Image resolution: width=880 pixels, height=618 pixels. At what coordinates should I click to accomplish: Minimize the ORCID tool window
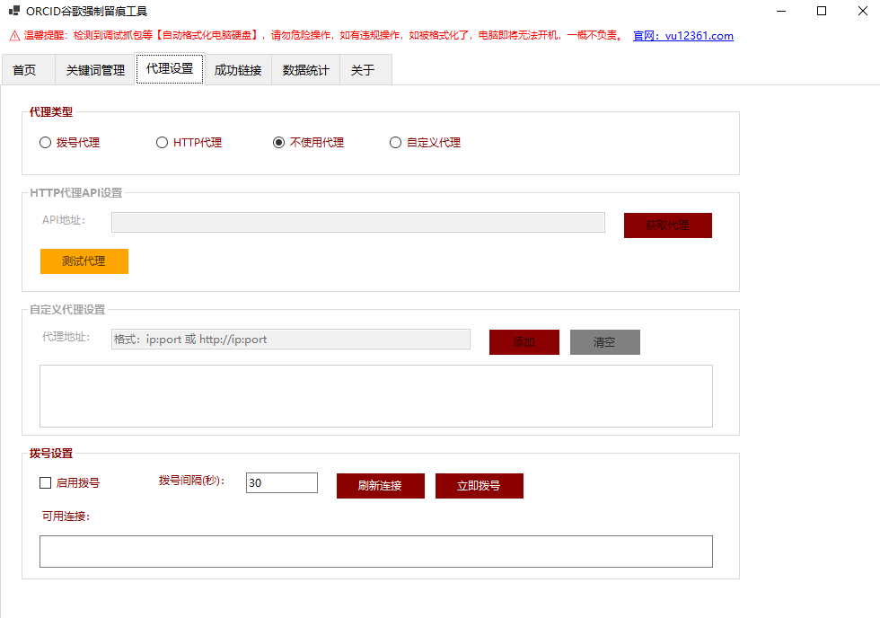[x=779, y=12]
